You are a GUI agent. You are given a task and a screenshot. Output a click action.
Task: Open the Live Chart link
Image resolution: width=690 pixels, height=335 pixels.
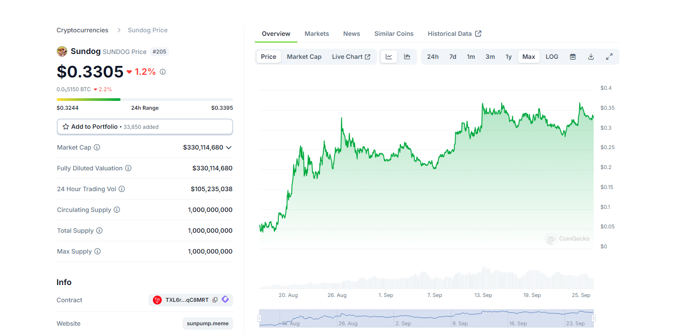click(x=351, y=57)
